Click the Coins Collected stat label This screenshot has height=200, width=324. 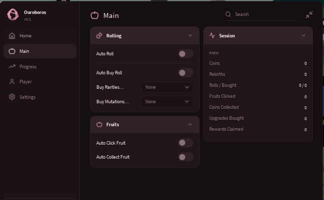point(224,107)
